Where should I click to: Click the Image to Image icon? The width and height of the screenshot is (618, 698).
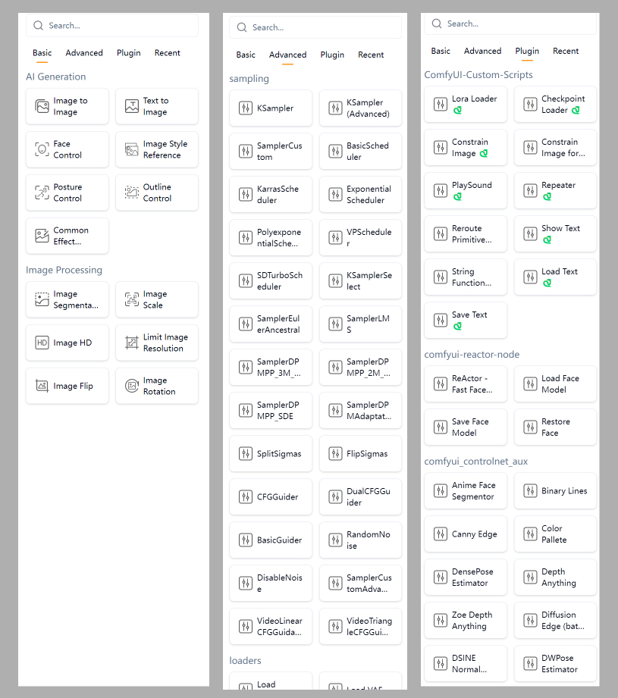42,106
